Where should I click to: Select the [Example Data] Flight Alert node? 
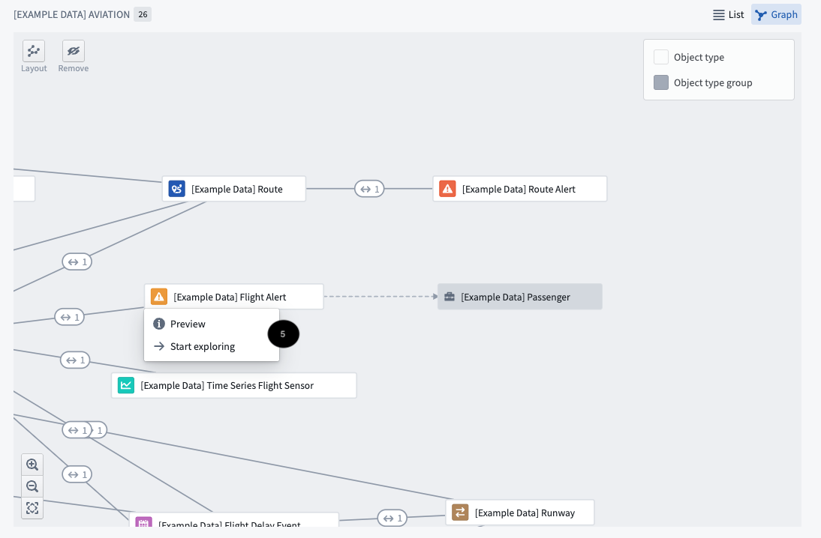[234, 297]
